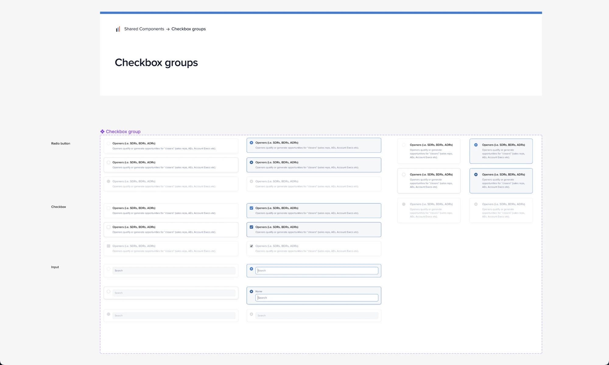Click the solid grey radio next to the disabled Search field

[x=108, y=314]
